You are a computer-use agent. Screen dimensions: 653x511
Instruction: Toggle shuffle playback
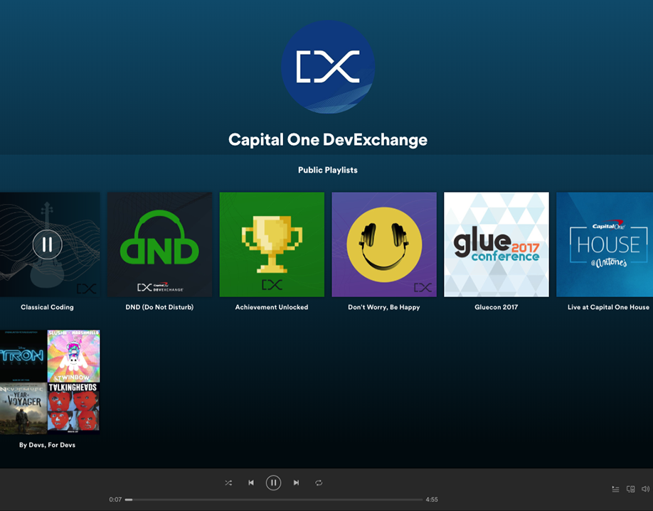click(228, 483)
